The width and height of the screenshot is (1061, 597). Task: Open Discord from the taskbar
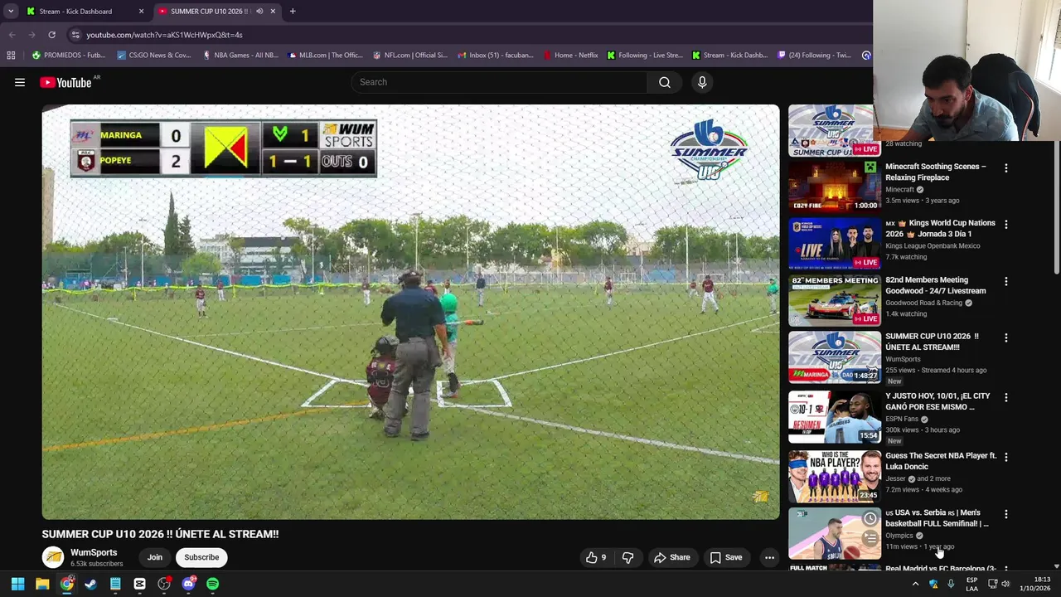click(x=188, y=585)
